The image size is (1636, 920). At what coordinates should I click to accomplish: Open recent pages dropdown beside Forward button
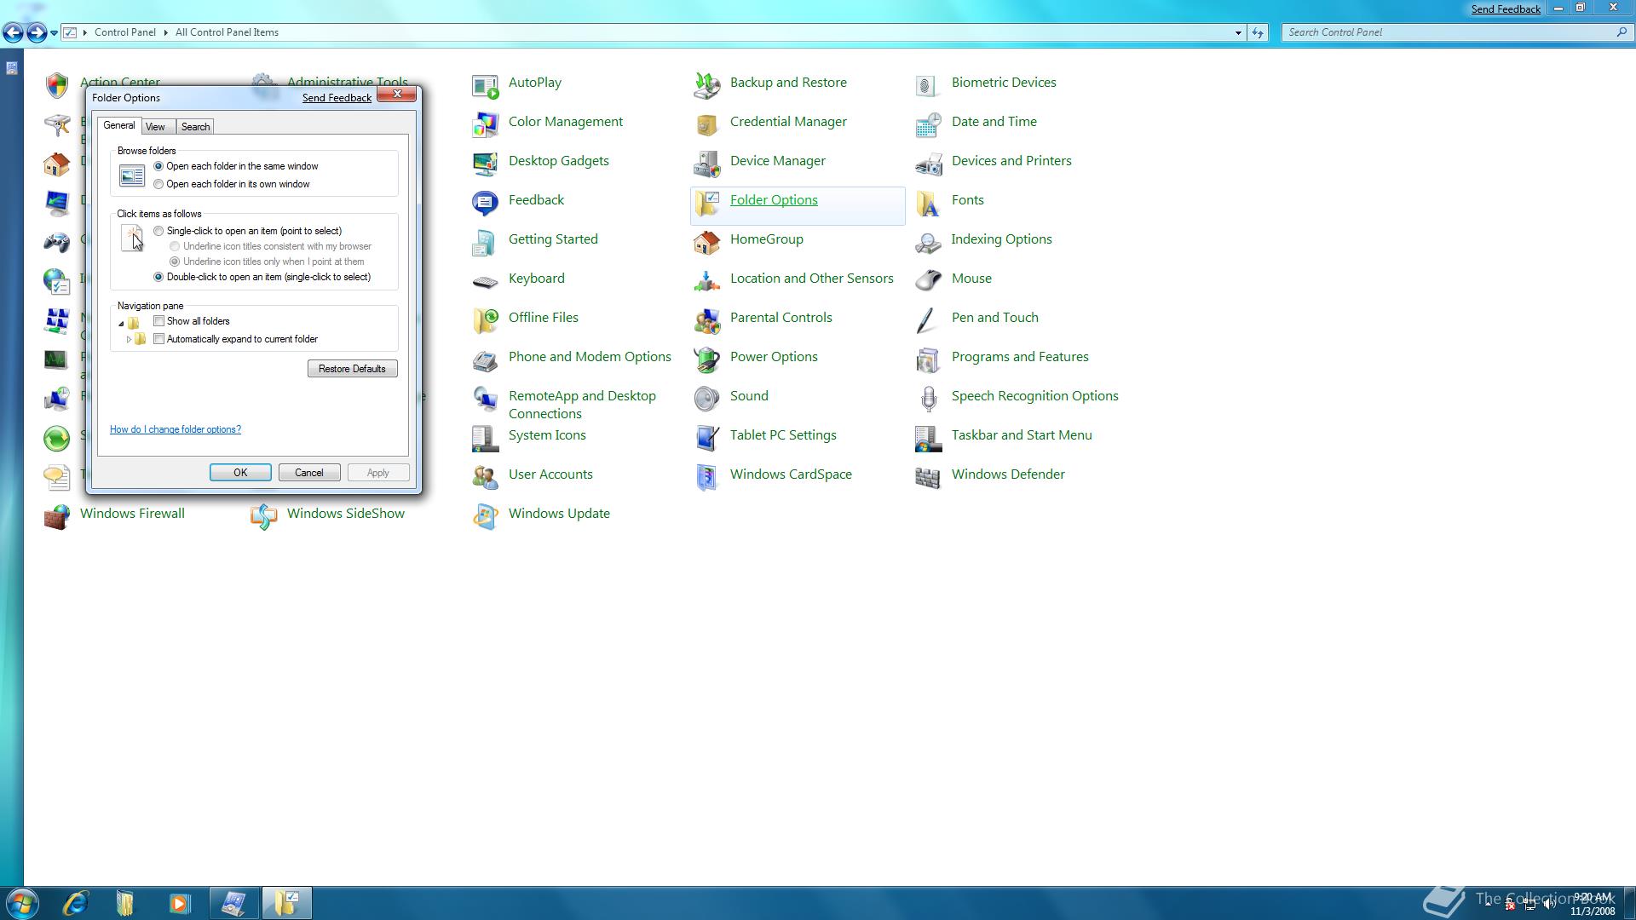click(54, 33)
